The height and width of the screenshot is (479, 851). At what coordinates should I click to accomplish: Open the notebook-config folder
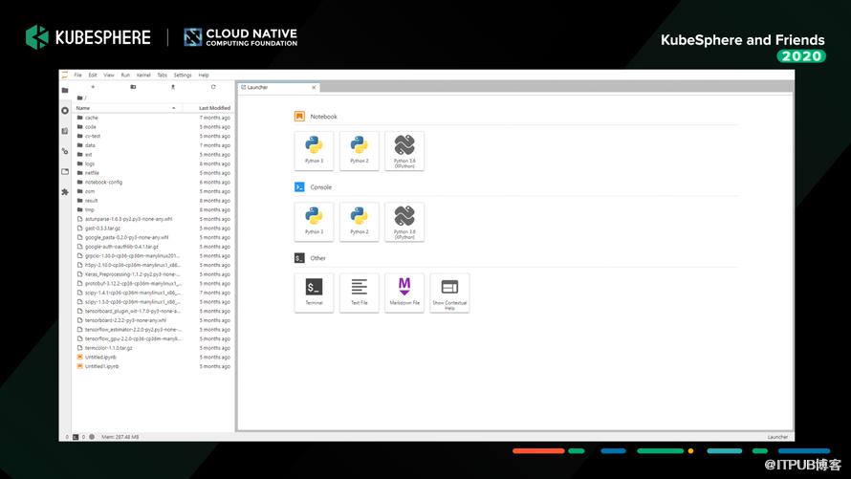tap(154, 183)
